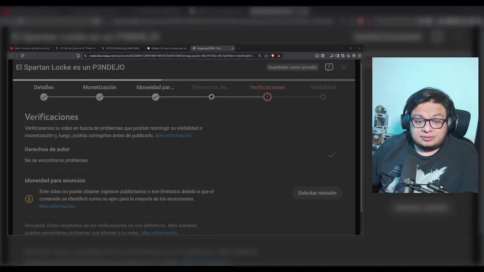The width and height of the screenshot is (484, 272).
Task: Click the green check under Derechos de autor
Action: click(x=332, y=155)
